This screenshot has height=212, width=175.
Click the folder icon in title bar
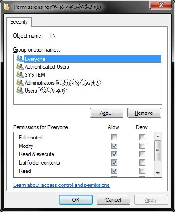coord(6,7)
